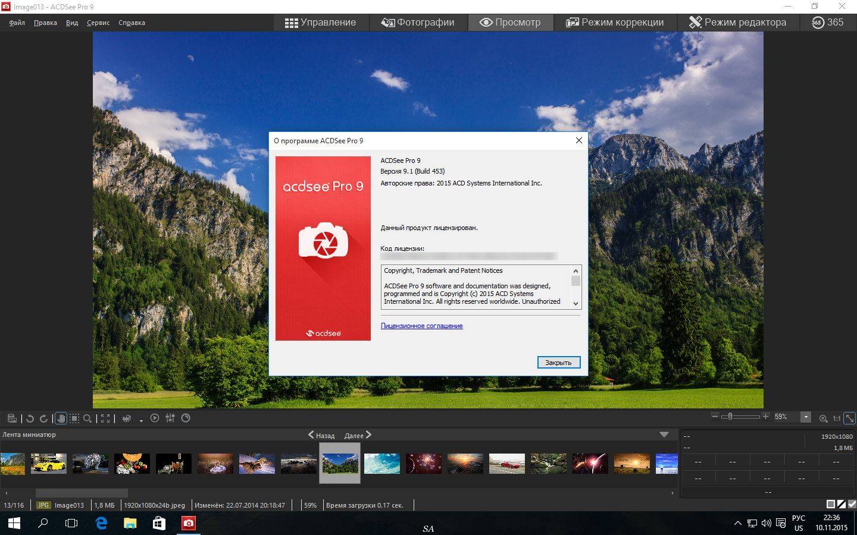Pick the Zoom magnifier tool
Viewport: 857px width, 535px height.
click(87, 418)
